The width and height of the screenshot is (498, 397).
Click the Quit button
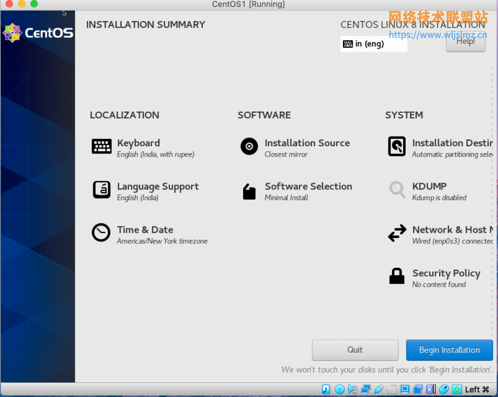355,350
